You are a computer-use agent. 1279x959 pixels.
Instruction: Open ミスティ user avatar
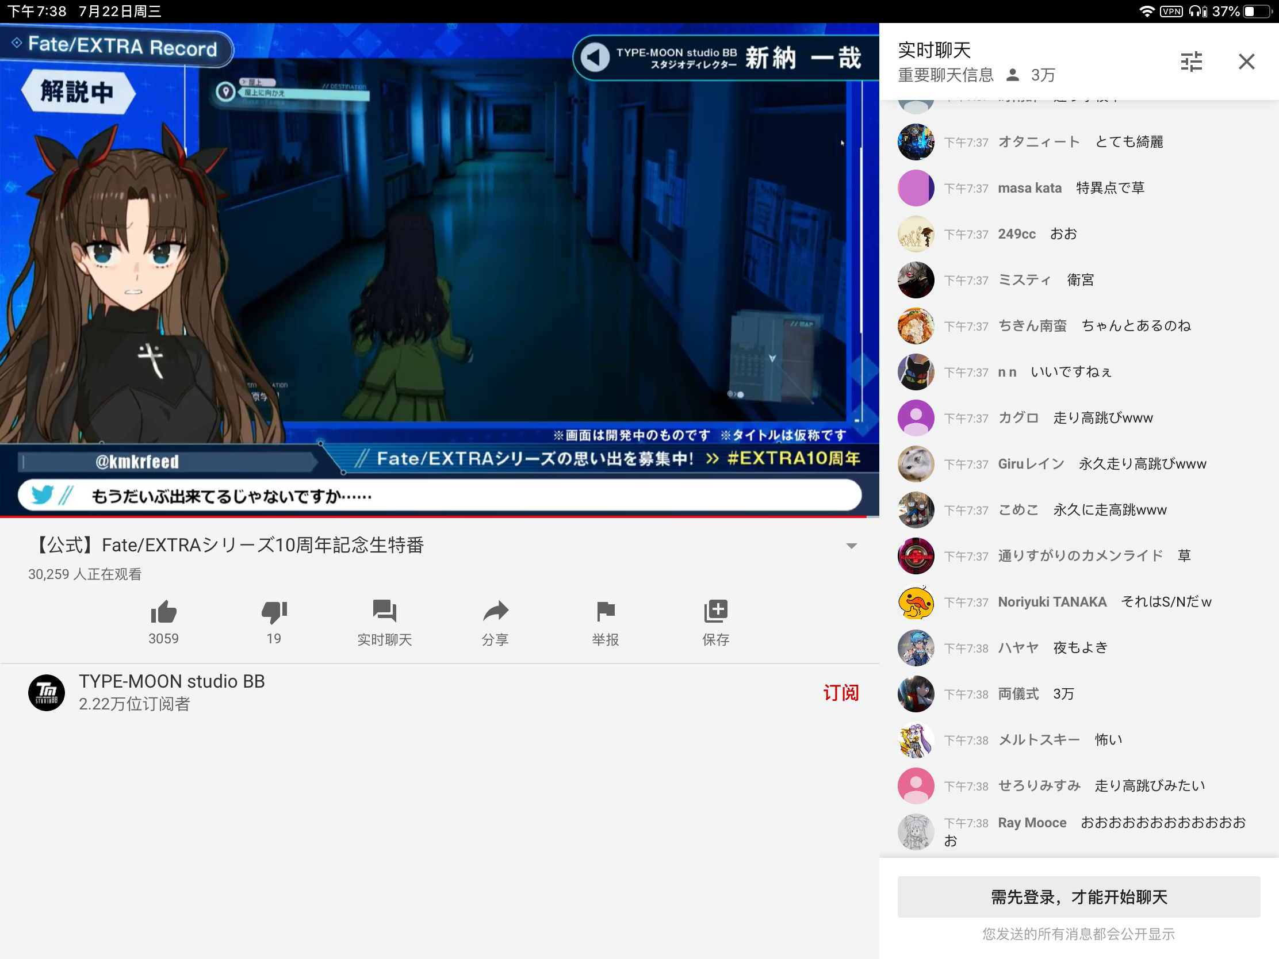pyautogui.click(x=916, y=280)
